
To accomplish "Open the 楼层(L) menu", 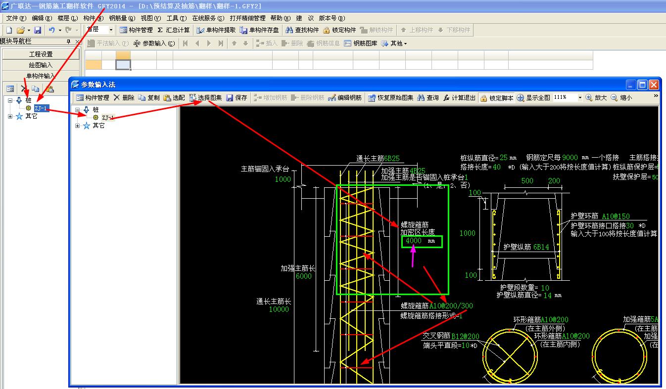I will point(68,18).
